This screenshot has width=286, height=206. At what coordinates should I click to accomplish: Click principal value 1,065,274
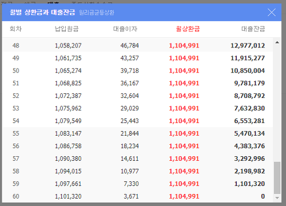click(x=68, y=70)
